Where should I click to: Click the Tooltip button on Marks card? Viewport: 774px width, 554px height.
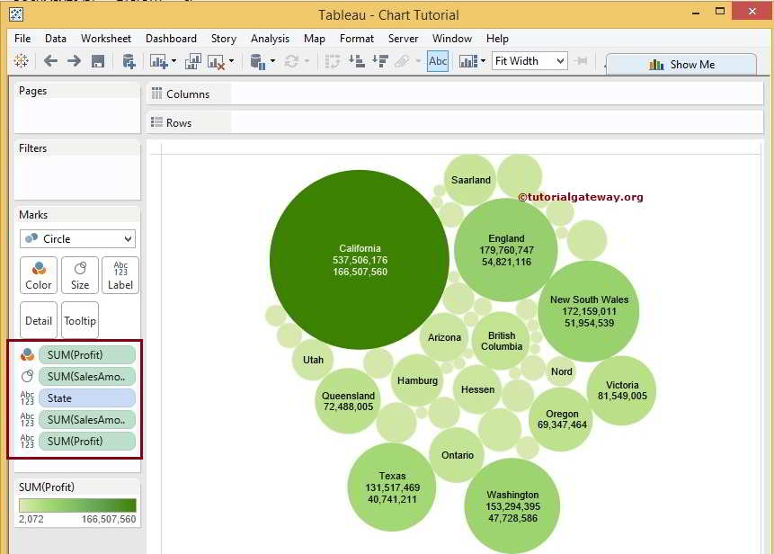[80, 320]
